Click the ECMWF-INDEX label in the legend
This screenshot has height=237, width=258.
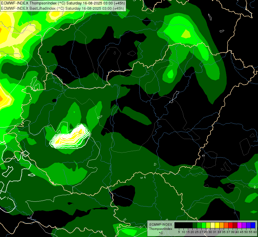pyautogui.click(x=161, y=225)
